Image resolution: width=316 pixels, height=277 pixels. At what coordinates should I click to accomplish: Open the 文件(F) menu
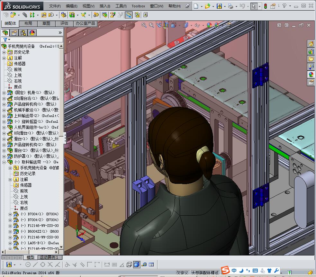pos(55,6)
